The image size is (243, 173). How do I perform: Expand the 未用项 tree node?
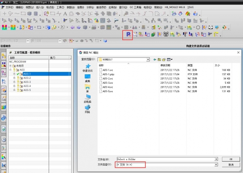pos(11,66)
